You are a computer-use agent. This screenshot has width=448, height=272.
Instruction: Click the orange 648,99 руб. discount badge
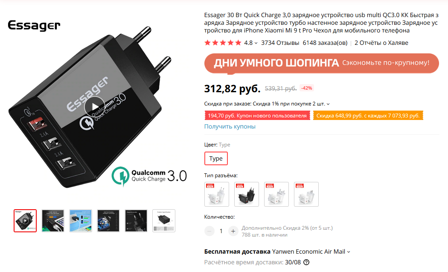(368, 116)
